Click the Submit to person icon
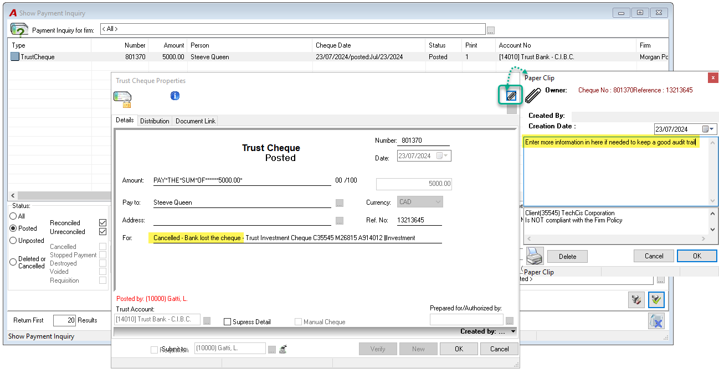 pos(283,349)
